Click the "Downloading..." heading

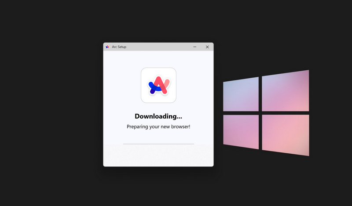pyautogui.click(x=158, y=116)
